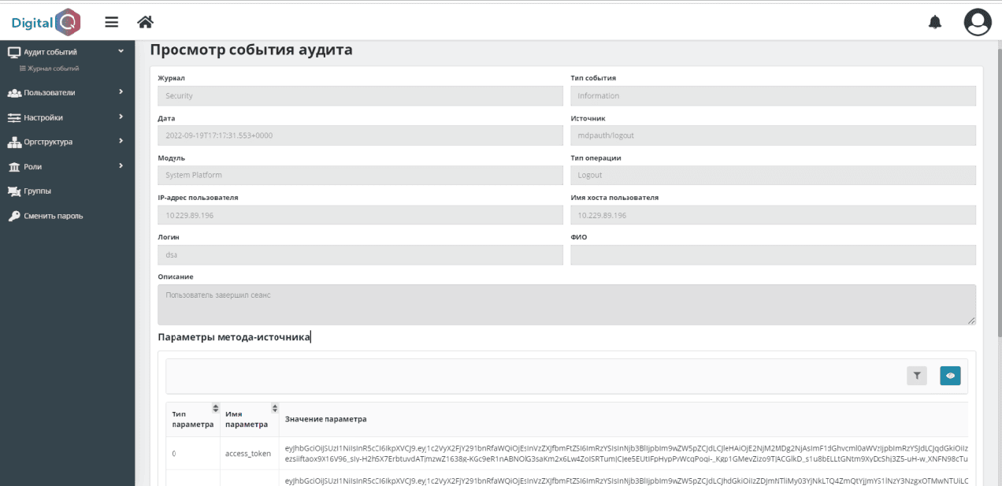Image resolution: width=1002 pixels, height=486 pixels.
Task: Click the Модуль field System Platform
Action: coord(360,175)
